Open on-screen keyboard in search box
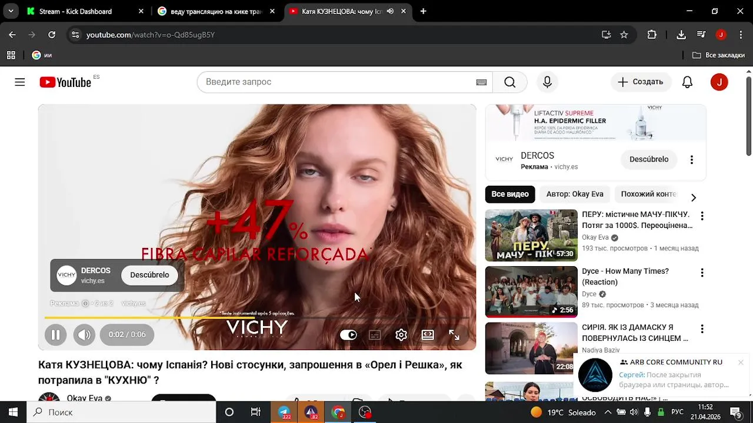Image resolution: width=753 pixels, height=423 pixels. [x=481, y=82]
